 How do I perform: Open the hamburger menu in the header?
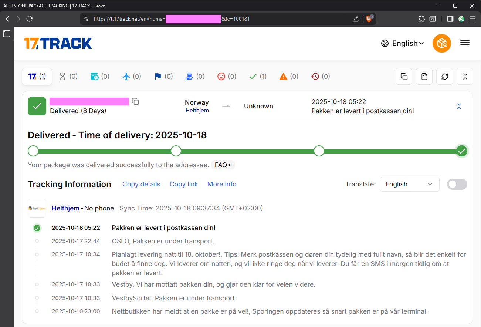pos(465,43)
